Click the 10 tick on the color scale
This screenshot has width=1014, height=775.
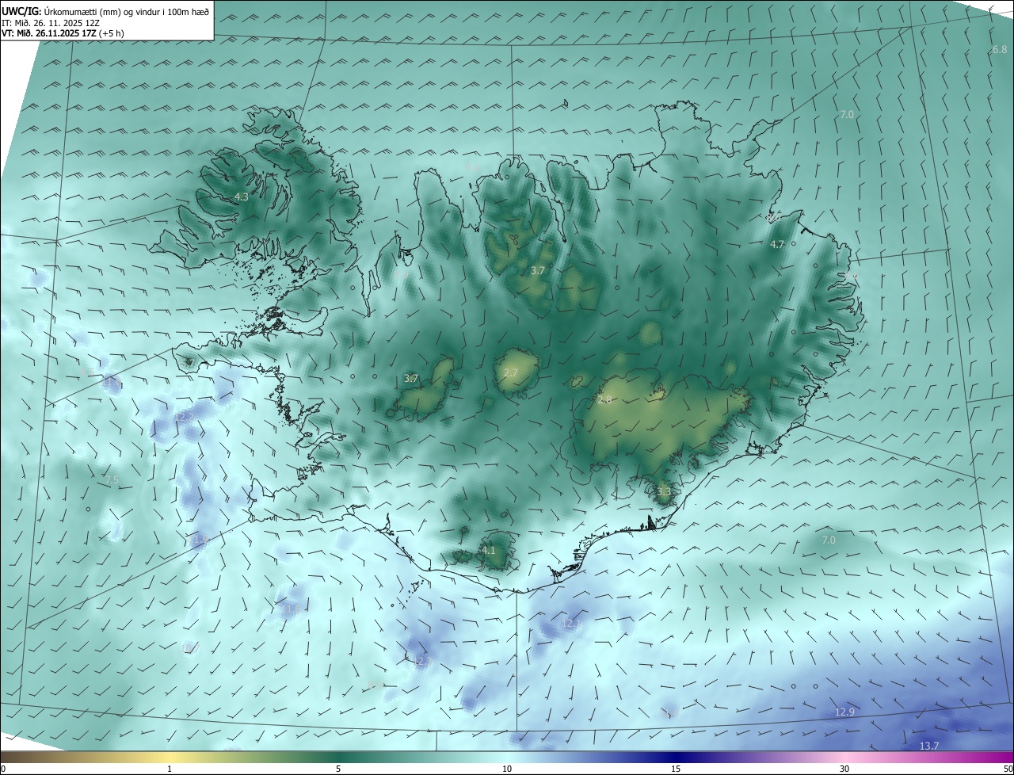coord(507,769)
